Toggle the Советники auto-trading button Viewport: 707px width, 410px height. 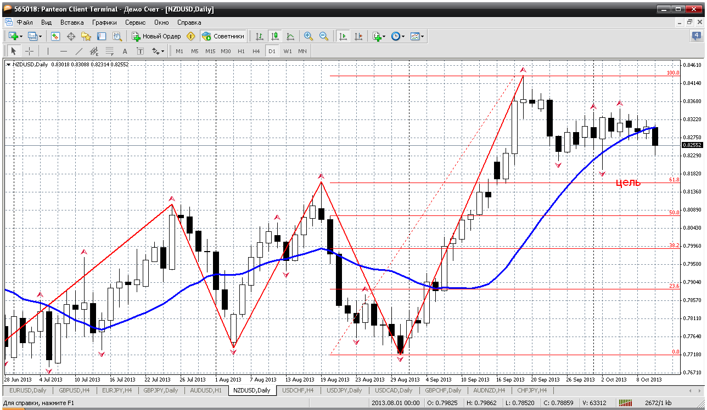[223, 36]
